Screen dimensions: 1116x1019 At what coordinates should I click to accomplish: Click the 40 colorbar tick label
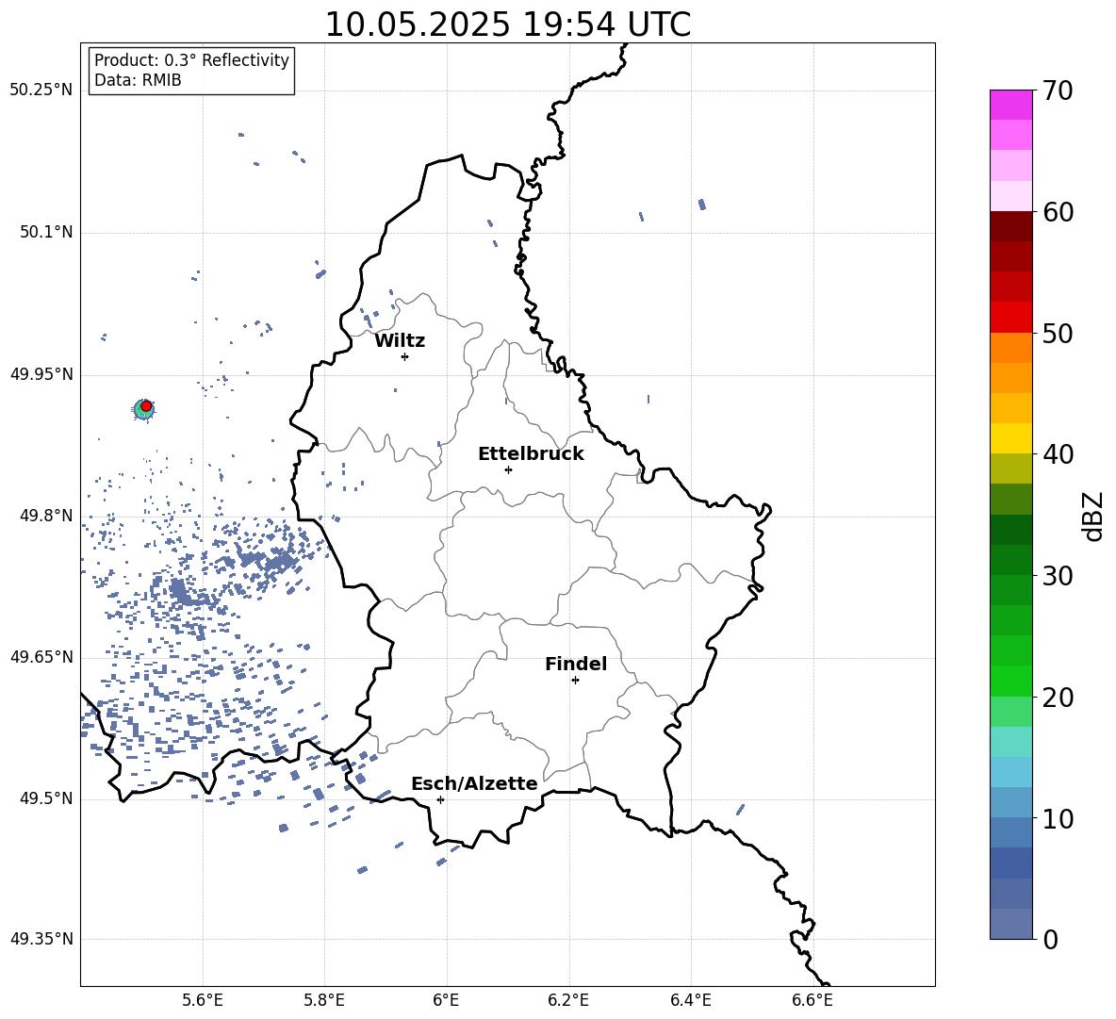(x=1059, y=454)
